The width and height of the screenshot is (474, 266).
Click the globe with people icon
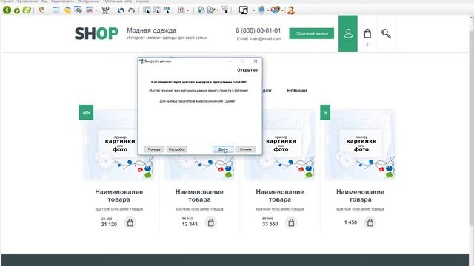click(276, 10)
